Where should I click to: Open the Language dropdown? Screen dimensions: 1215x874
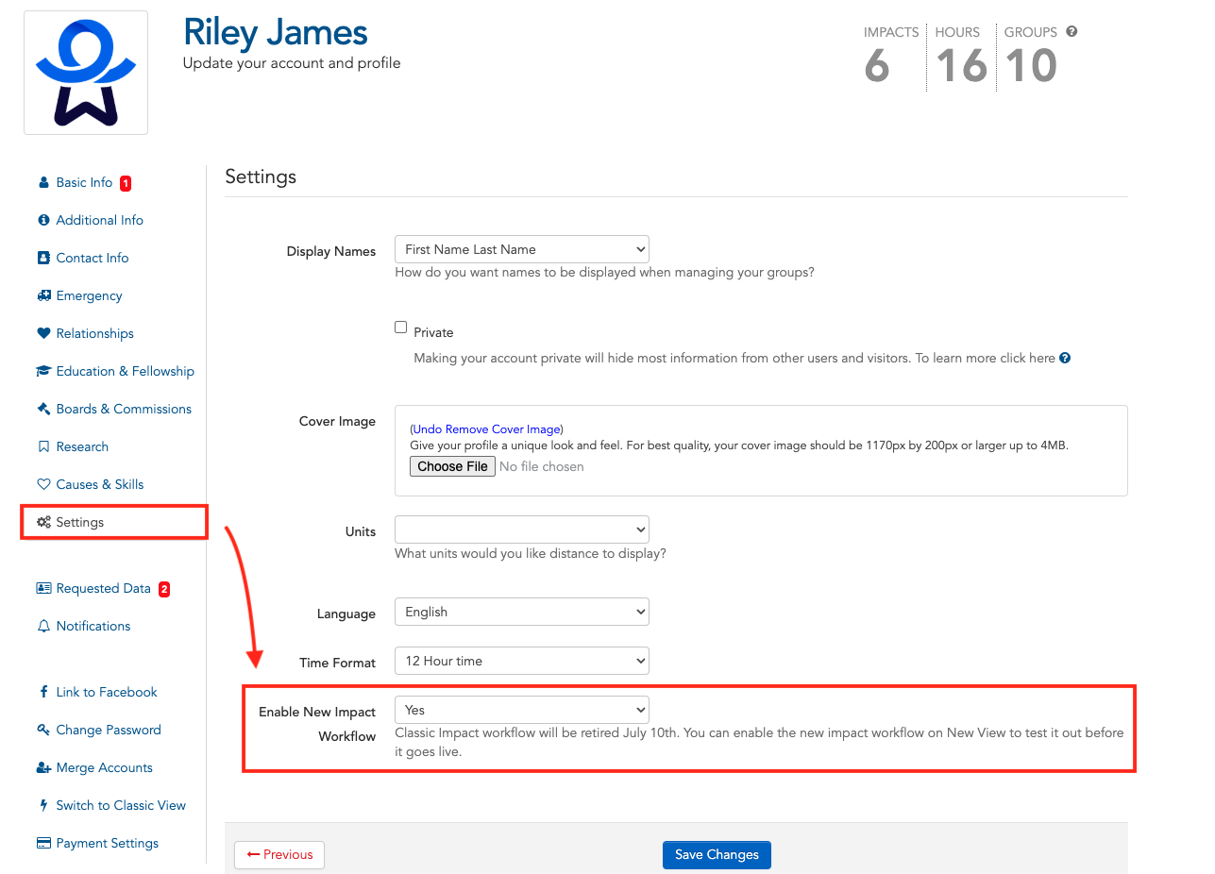tap(522, 612)
